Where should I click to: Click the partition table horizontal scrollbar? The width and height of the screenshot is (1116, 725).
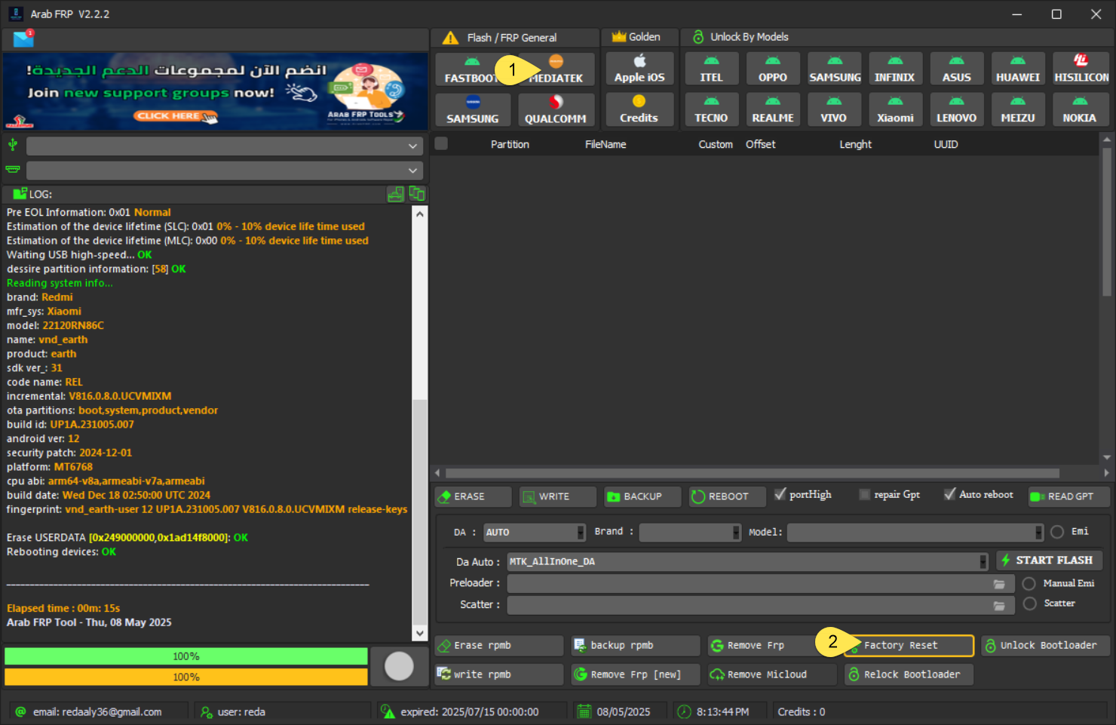pos(753,473)
